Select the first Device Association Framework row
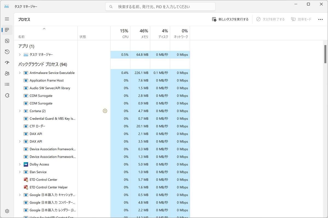Viewport: 328px width, 218px height. click(x=102, y=149)
